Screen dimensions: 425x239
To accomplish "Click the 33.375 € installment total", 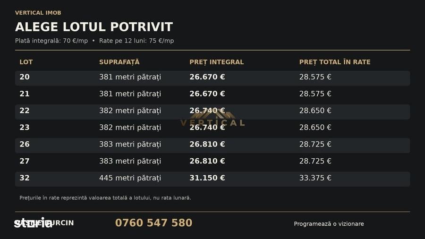I will tap(315, 178).
